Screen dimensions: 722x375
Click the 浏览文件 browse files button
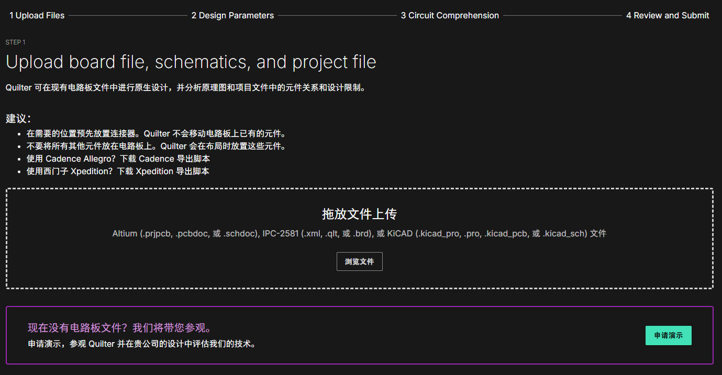point(360,262)
